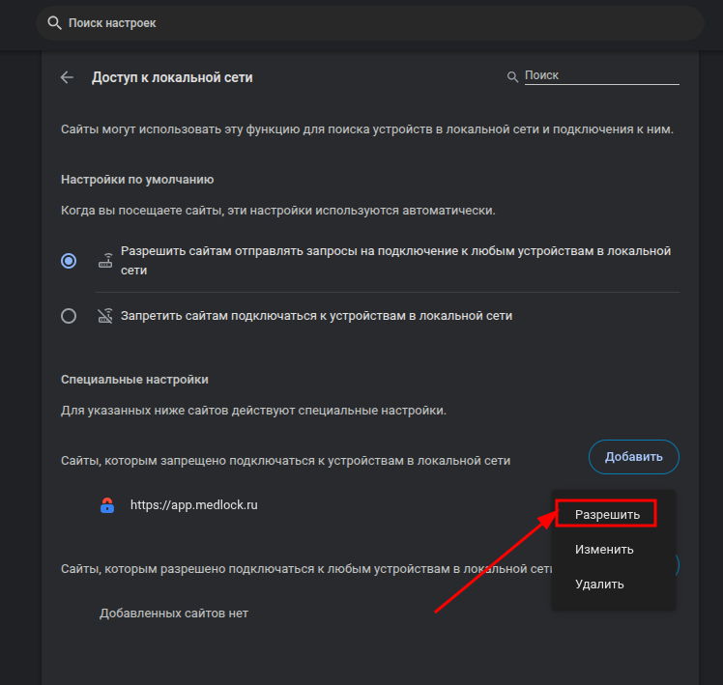Click the Добавленных сайтов нет placeholder text
Screen dimensions: 723x685
(x=174, y=614)
